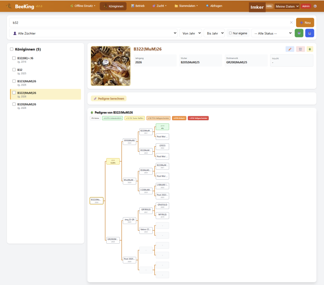The height and width of the screenshot is (285, 324).
Task: Click the pencil edit icon for B322(MuM)26
Action: click(290, 49)
